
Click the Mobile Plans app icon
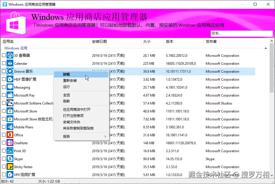10,127
